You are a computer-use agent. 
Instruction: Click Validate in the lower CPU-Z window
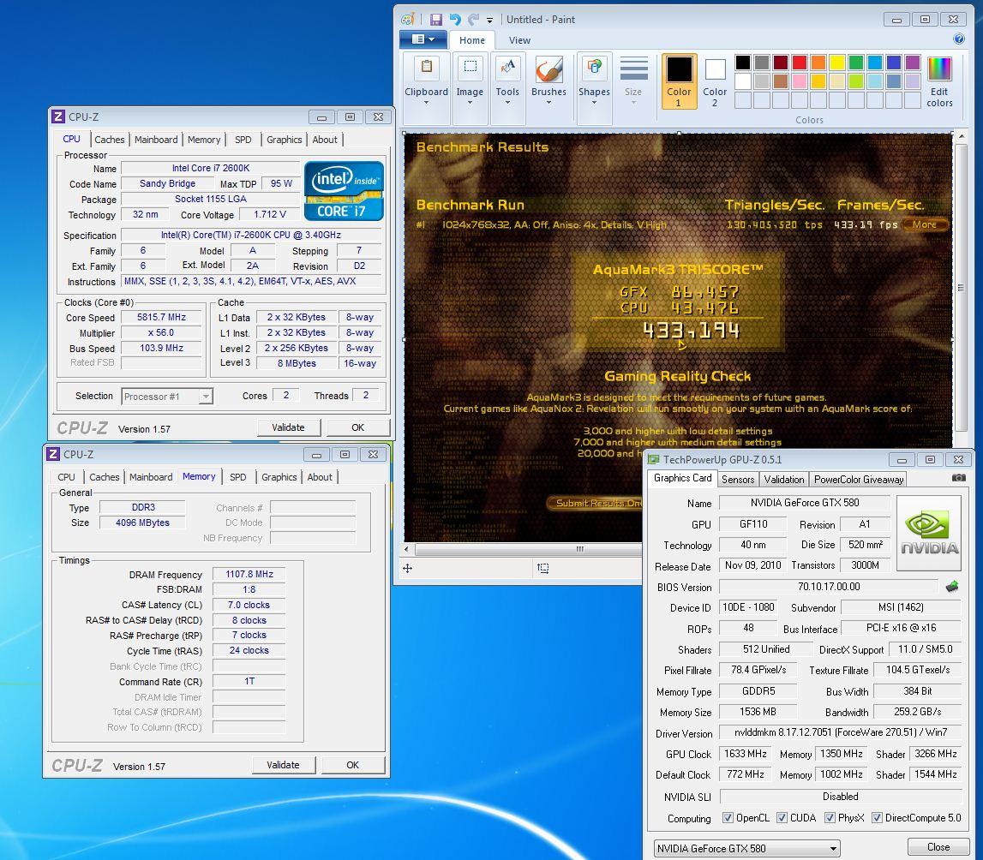pos(284,766)
